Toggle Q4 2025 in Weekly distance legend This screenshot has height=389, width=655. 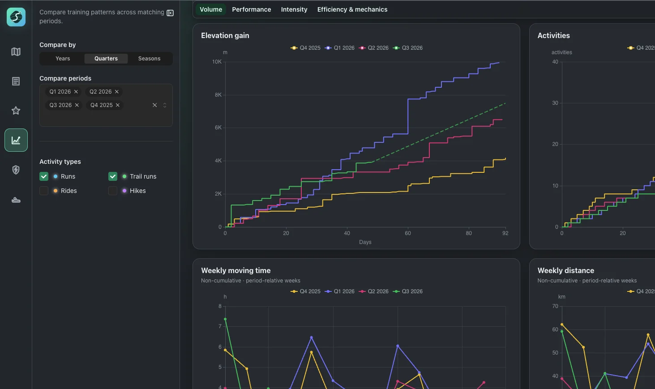coord(641,291)
